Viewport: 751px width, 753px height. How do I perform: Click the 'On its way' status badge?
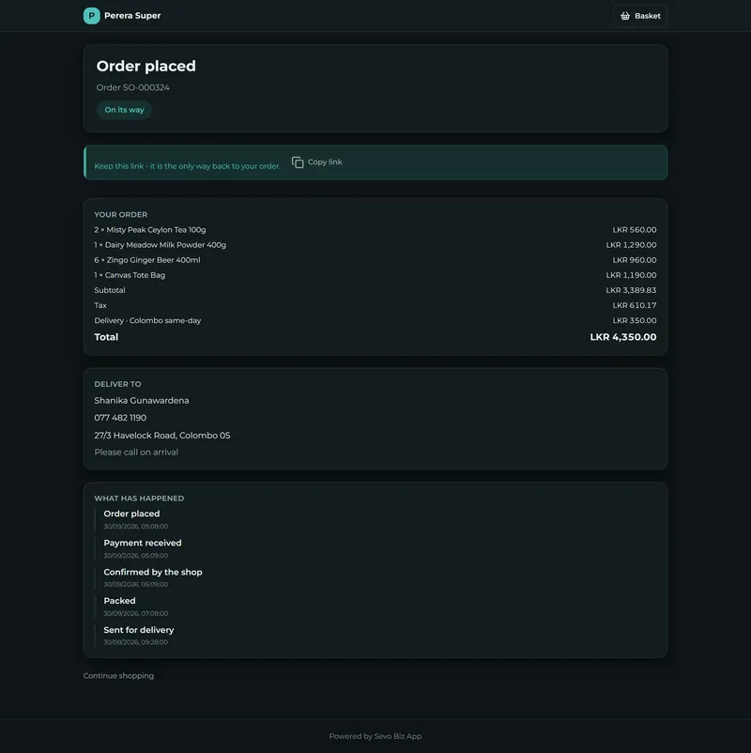pyautogui.click(x=124, y=110)
